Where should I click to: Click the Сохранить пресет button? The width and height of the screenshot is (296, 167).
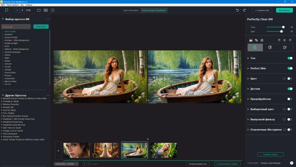pos(270,154)
